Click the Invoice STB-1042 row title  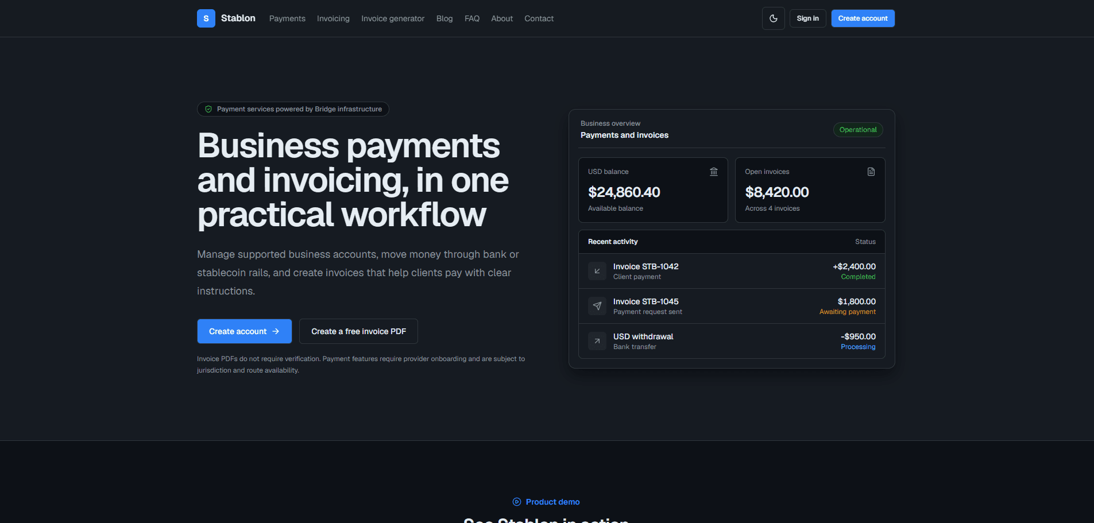pyautogui.click(x=646, y=266)
